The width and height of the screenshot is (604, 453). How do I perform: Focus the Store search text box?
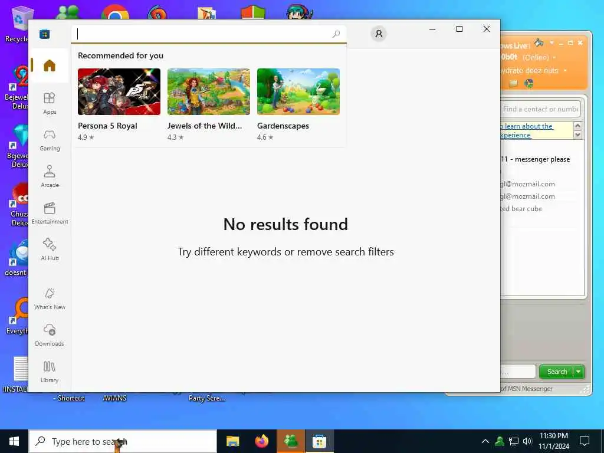tap(209, 34)
